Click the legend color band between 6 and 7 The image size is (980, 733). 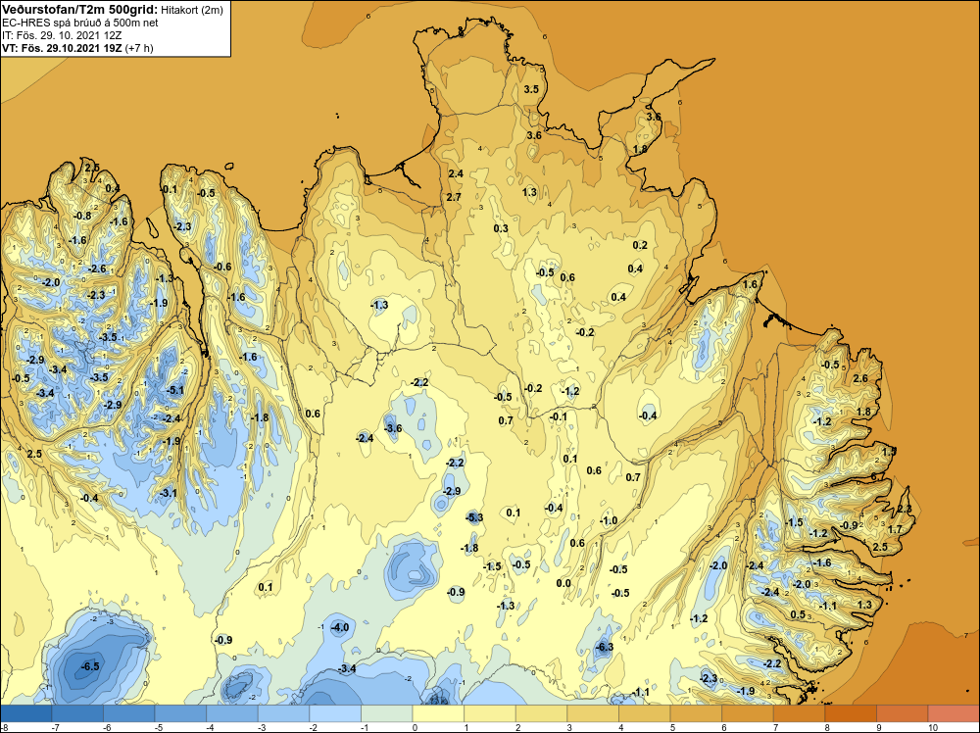click(748, 713)
